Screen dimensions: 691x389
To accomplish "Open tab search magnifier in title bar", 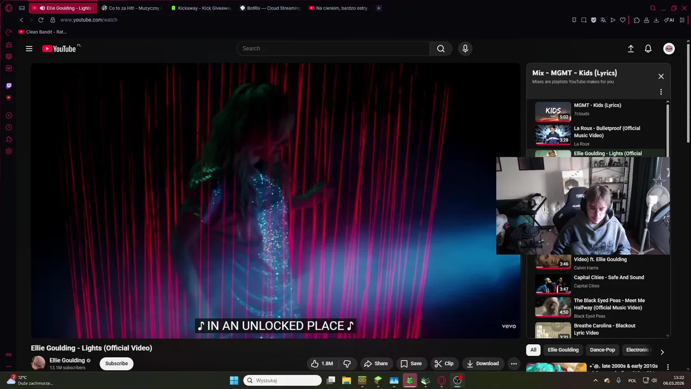I will [653, 8].
